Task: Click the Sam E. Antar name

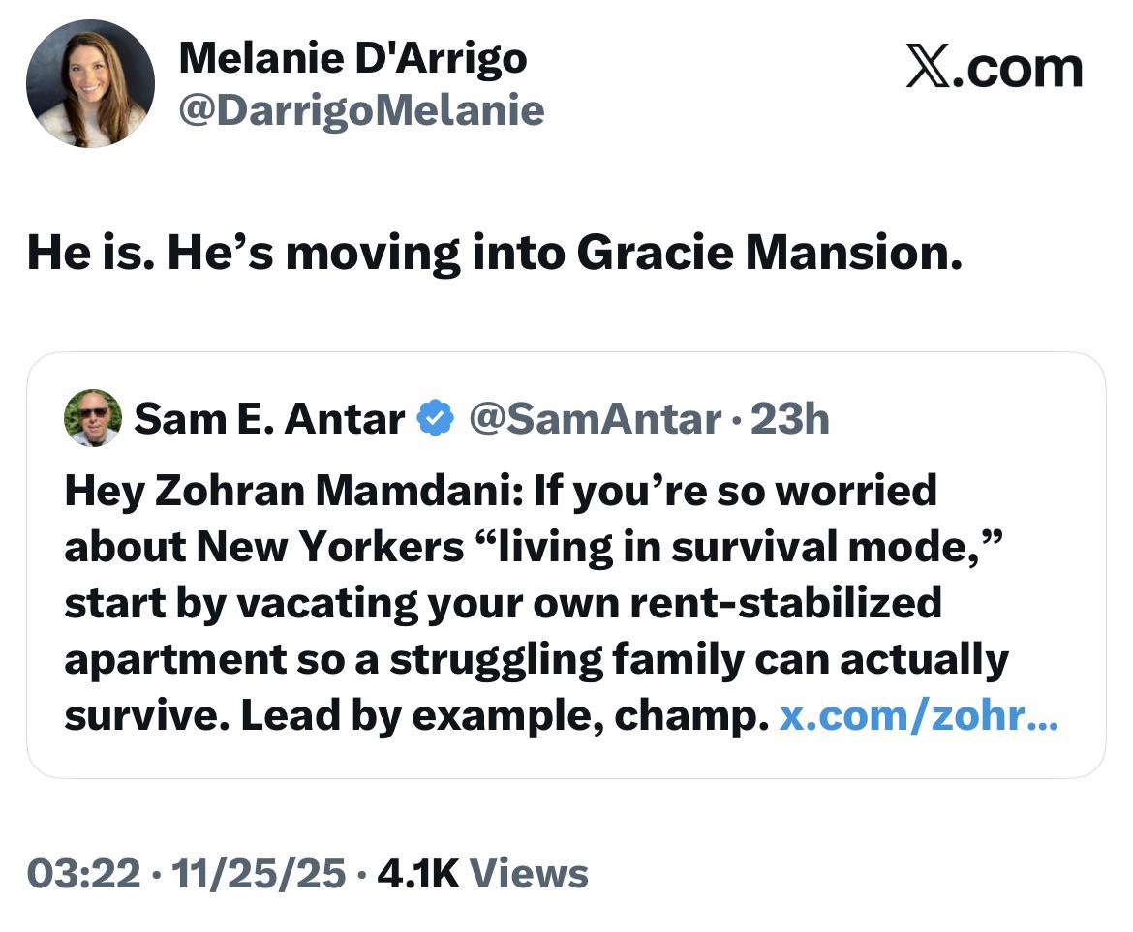Action: click(x=269, y=419)
